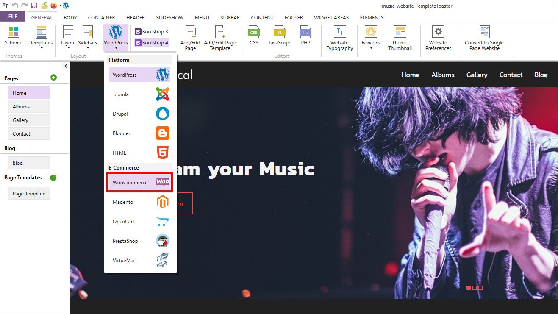The width and height of the screenshot is (558, 314).
Task: Select the Gallery page in sidebar
Action: [29, 120]
